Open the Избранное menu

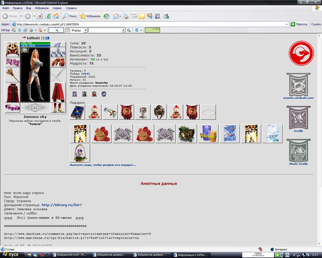(x=42, y=8)
